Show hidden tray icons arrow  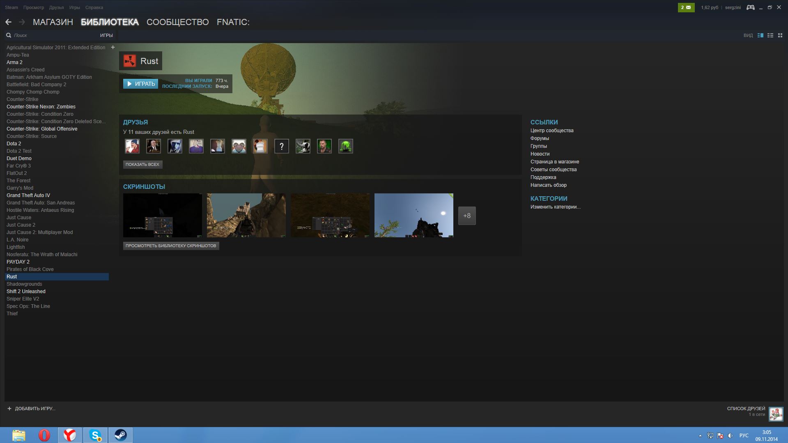coord(700,436)
